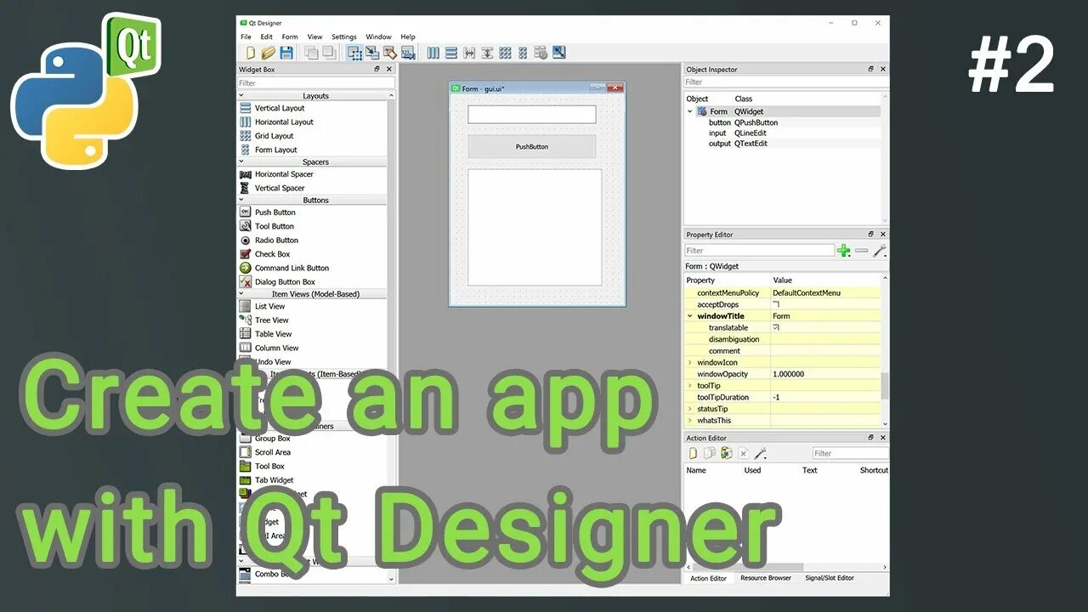The width and height of the screenshot is (1088, 612).
Task: Apply Lay Out in a Grid icon
Action: [505, 53]
